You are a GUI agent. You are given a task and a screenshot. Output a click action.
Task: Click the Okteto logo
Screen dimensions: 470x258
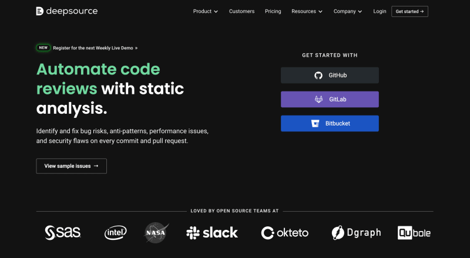click(284, 233)
